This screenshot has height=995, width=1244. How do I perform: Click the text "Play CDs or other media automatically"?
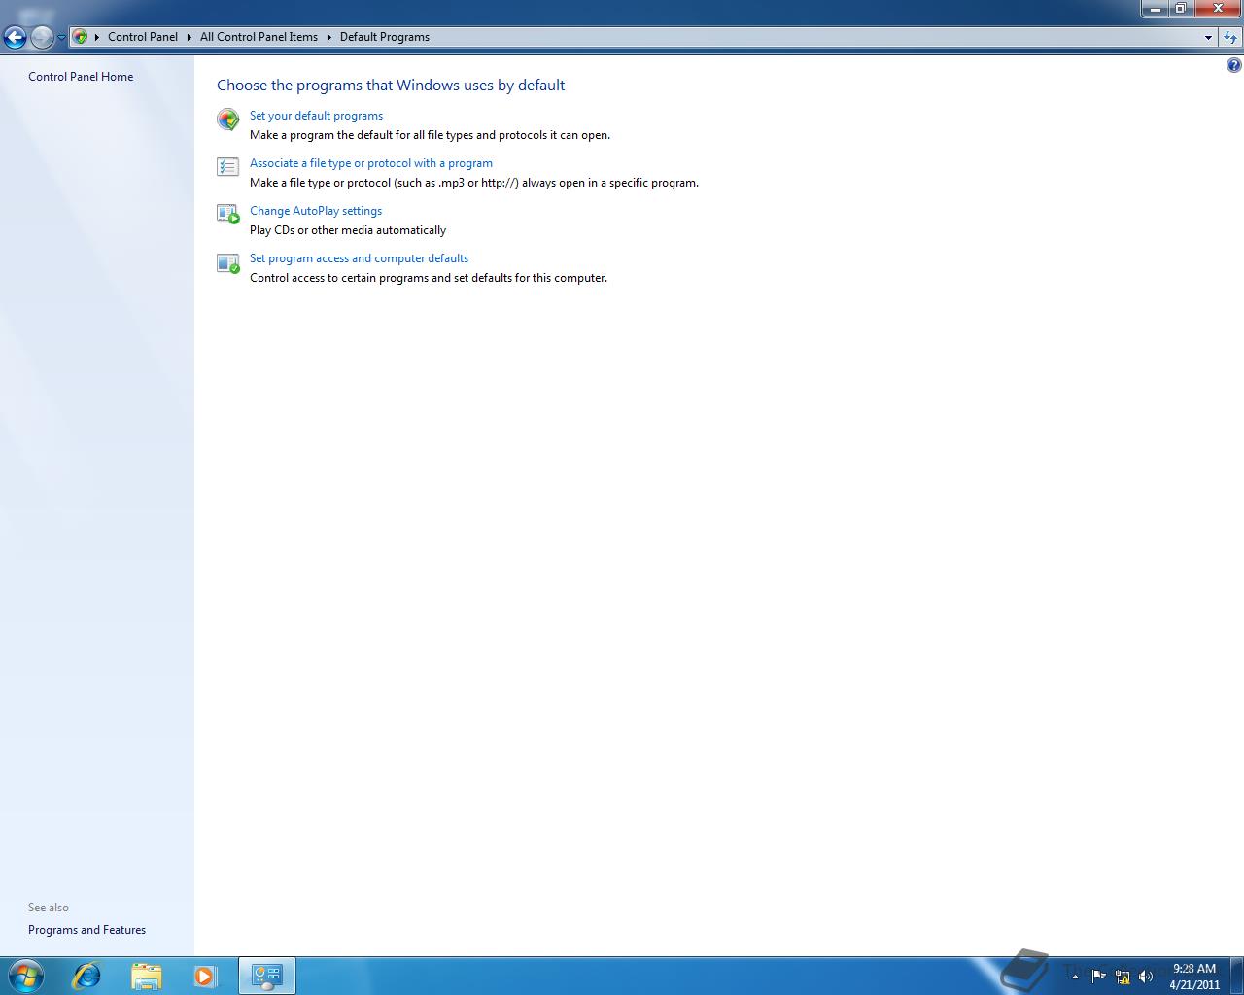pos(348,230)
